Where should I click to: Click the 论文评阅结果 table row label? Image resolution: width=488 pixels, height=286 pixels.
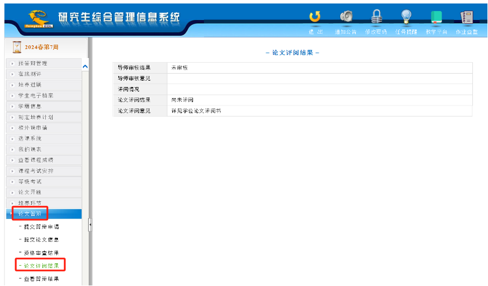(134, 100)
